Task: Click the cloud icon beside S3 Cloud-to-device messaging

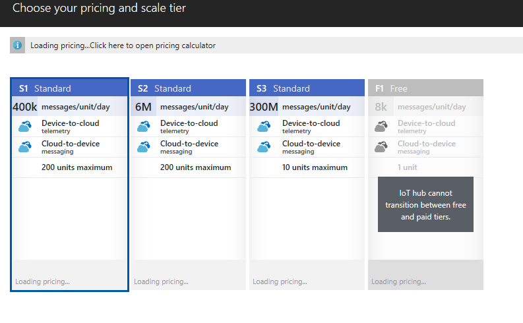Action: pyautogui.click(x=264, y=146)
